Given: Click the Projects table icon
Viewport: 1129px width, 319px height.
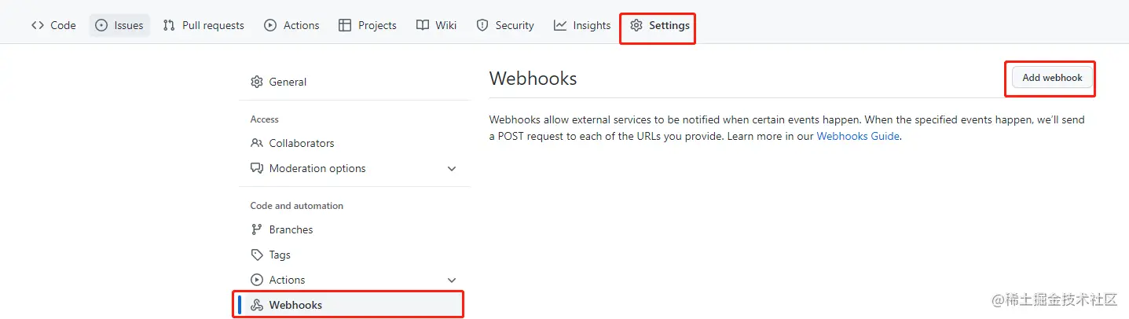Looking at the screenshot, I should coord(345,25).
